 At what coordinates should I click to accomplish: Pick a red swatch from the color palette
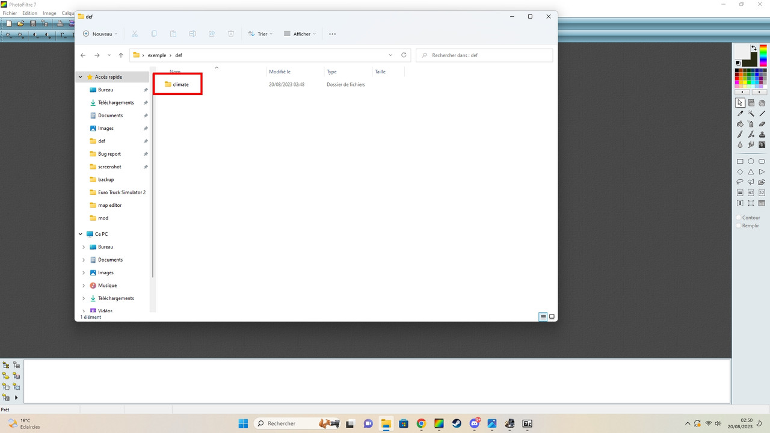736,78
